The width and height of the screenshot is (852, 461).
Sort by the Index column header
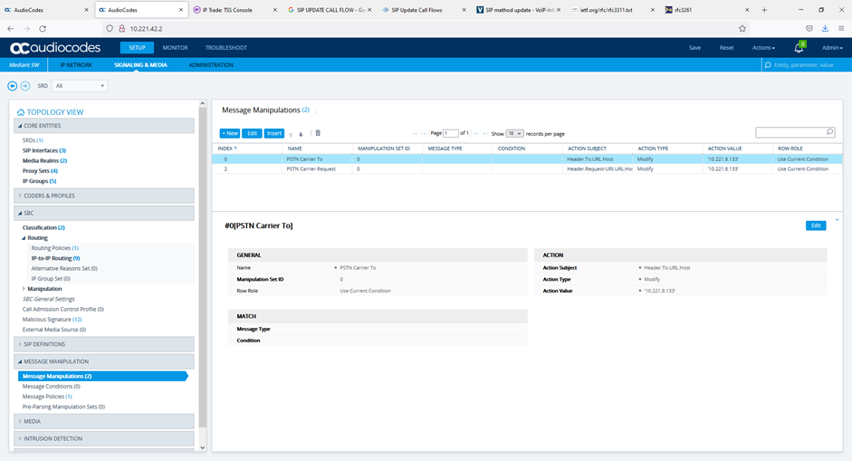tap(227, 149)
